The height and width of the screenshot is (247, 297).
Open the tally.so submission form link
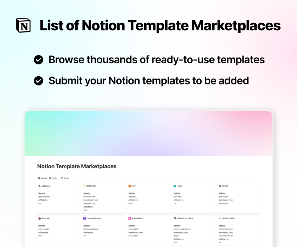coord(176,236)
